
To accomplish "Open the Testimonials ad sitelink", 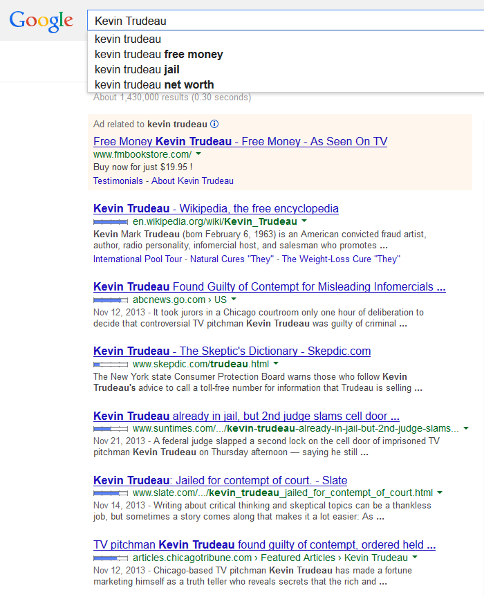I will pos(118,181).
